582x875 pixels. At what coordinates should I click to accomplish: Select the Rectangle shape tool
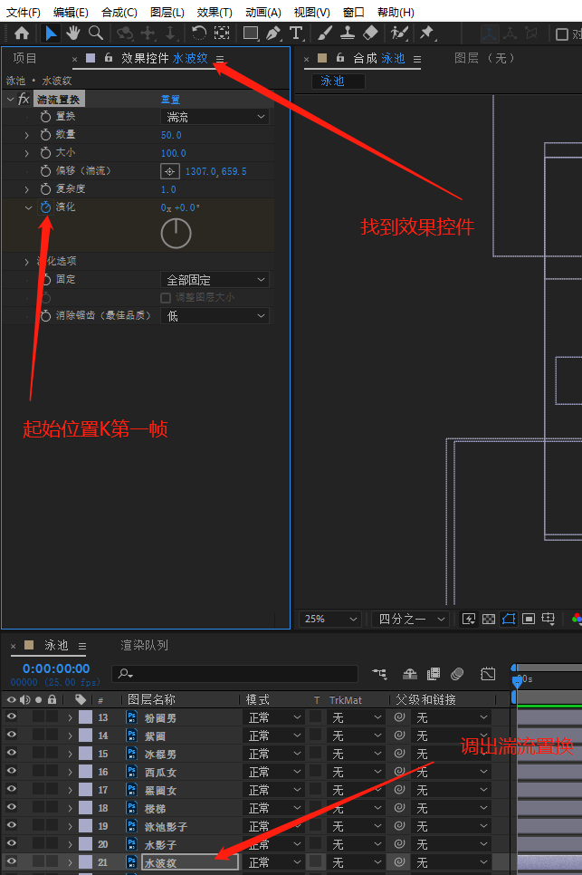[251, 34]
